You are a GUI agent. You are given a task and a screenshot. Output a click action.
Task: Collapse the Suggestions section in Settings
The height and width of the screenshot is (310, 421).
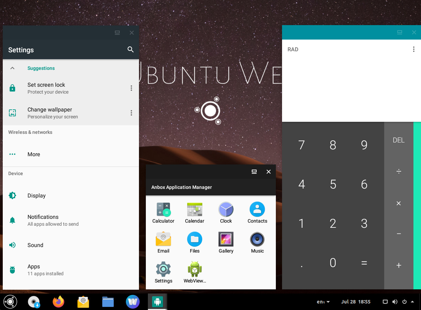(x=12, y=68)
